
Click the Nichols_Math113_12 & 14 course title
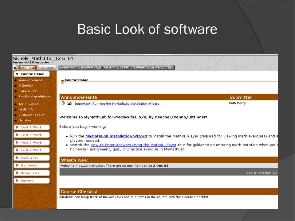click(43, 58)
